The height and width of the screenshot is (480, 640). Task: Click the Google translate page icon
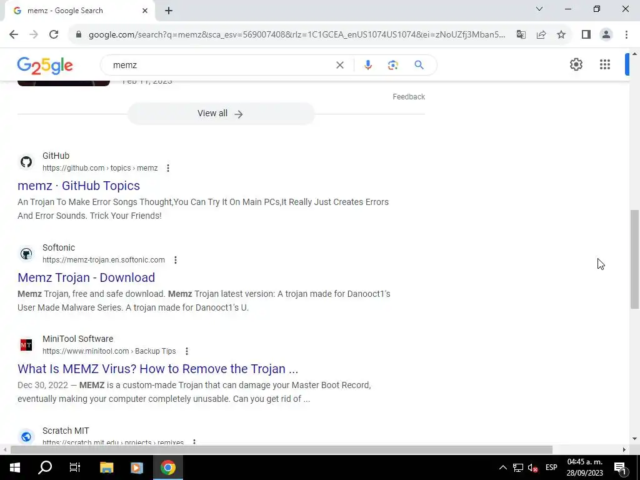tap(521, 34)
